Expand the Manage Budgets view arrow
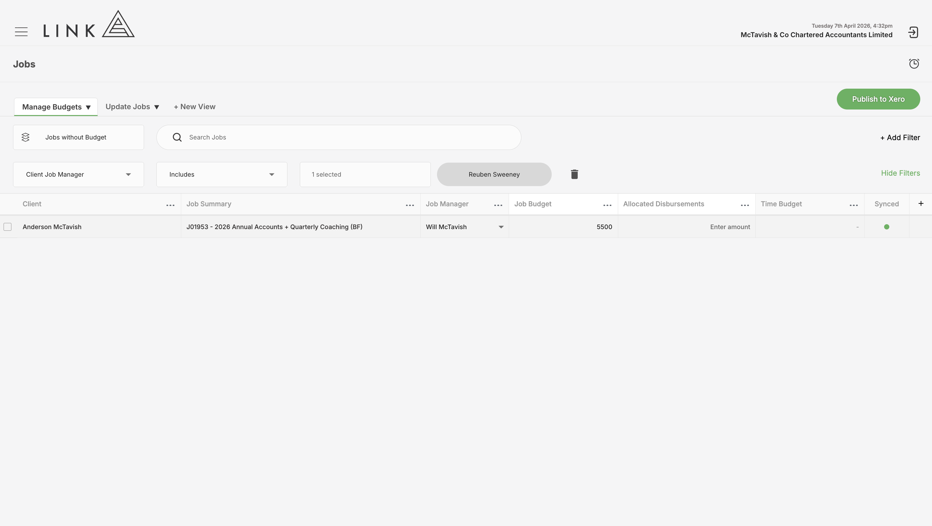Image resolution: width=932 pixels, height=526 pixels. 88,108
